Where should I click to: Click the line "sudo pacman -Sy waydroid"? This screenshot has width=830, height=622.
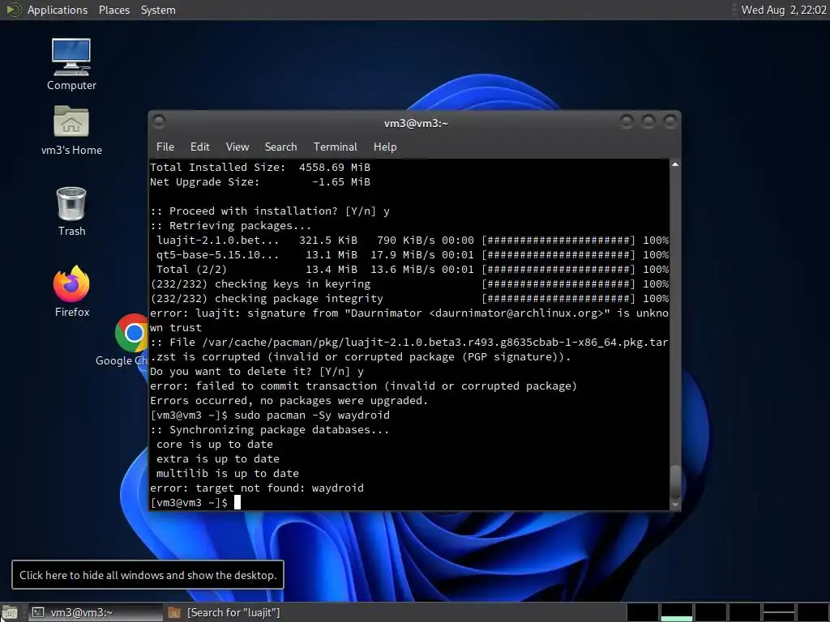312,415
